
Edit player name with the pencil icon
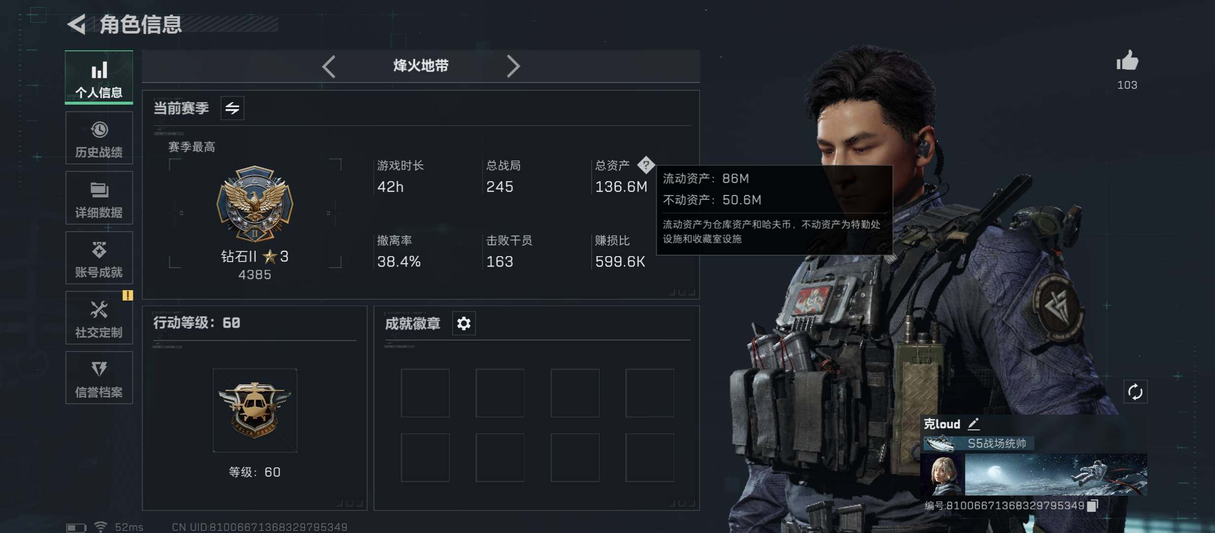[973, 423]
